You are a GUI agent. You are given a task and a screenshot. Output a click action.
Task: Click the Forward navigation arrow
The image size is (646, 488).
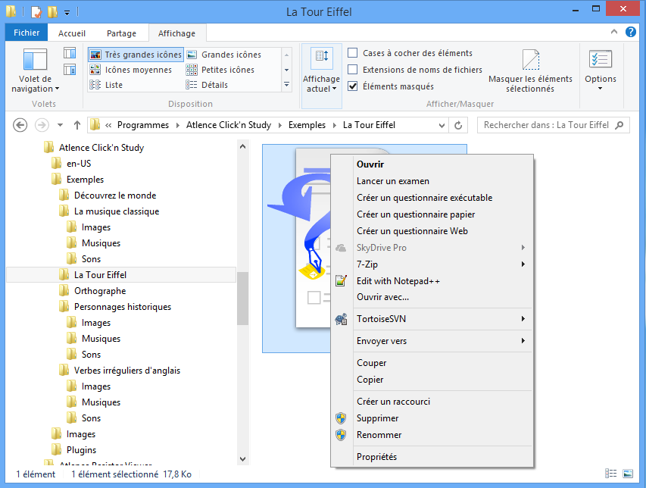(x=42, y=125)
